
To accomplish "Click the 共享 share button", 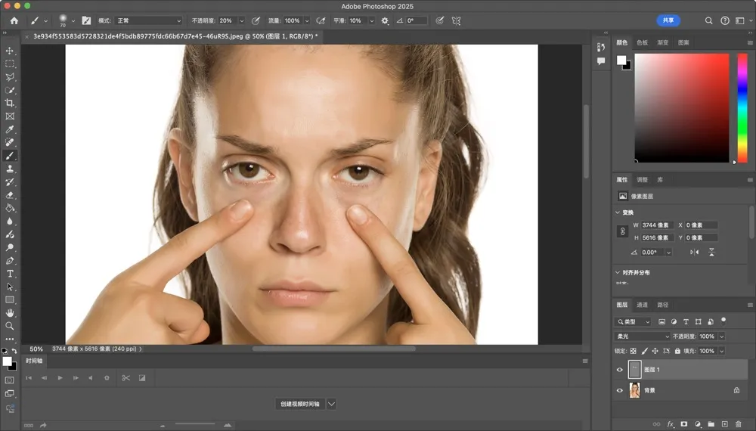I will click(668, 20).
